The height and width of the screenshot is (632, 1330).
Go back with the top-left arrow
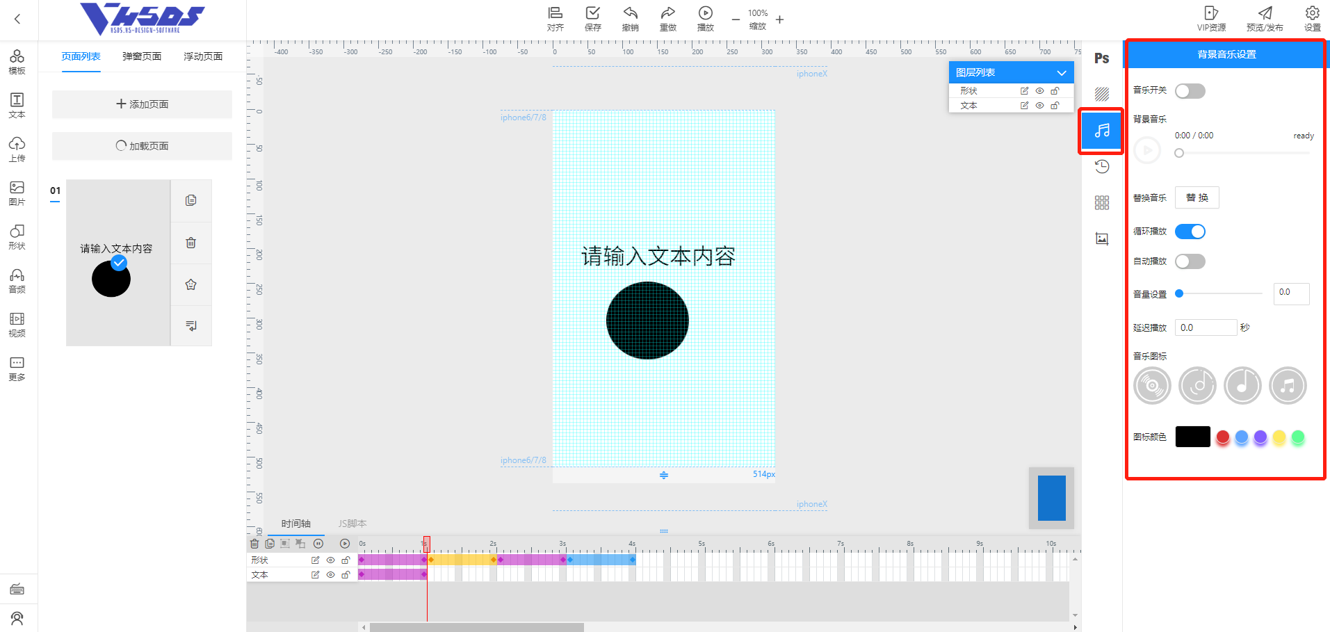coord(17,19)
